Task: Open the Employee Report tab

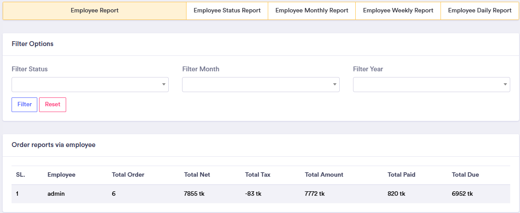Action: point(95,11)
